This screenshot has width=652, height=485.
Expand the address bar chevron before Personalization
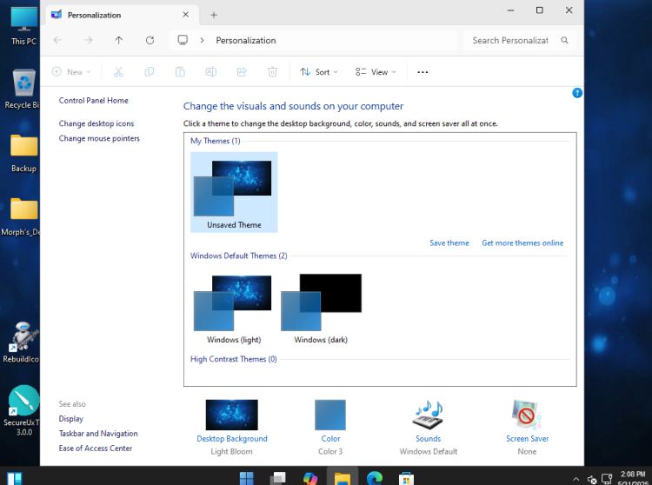pyautogui.click(x=202, y=40)
